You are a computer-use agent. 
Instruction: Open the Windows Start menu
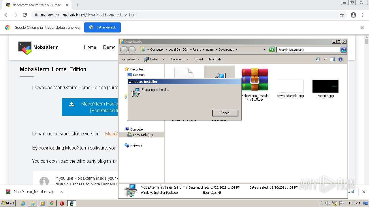tap(8, 203)
